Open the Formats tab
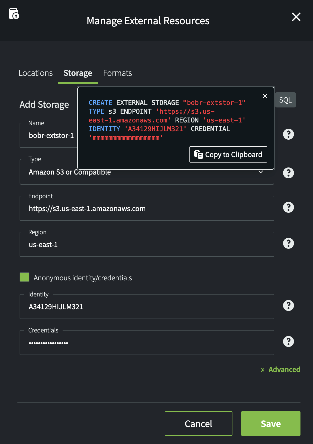This screenshot has width=313, height=444. pos(118,73)
